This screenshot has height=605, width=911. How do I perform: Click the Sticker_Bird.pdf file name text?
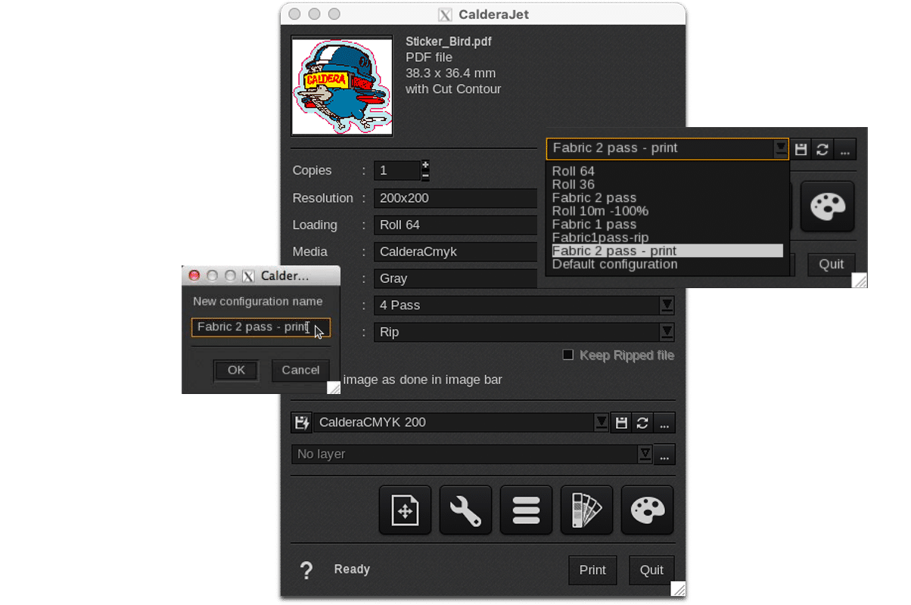pyautogui.click(x=449, y=42)
